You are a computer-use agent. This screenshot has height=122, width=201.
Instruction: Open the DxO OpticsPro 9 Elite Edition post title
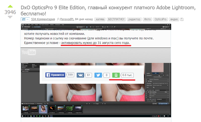[x=108, y=11]
